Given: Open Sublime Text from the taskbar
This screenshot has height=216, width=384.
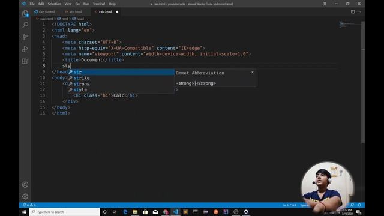Looking at the screenshot, I should pyautogui.click(x=185, y=212).
